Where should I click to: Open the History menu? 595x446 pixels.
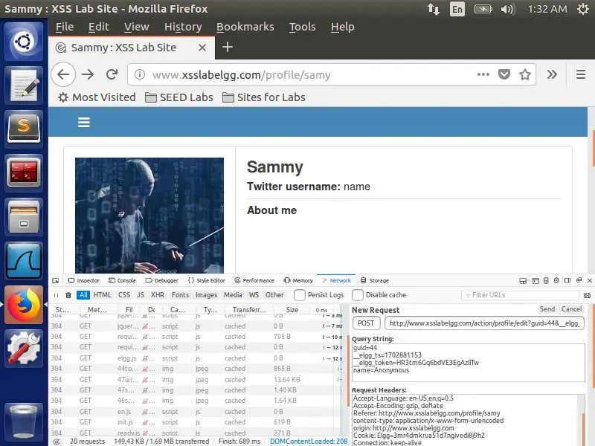coord(183,27)
